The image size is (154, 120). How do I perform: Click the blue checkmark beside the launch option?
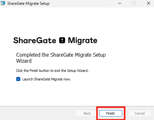pos(18,79)
